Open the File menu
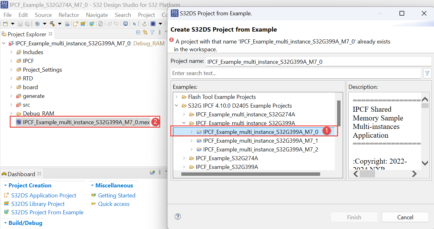The height and width of the screenshot is (229, 434). (x=8, y=15)
